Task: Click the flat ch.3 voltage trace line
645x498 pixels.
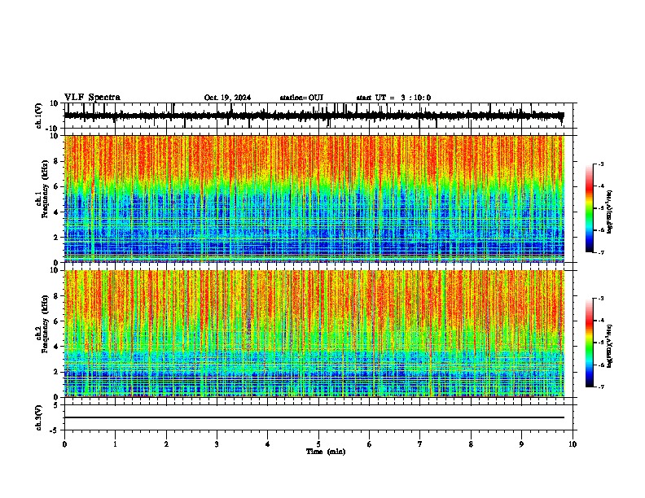Action: point(314,417)
